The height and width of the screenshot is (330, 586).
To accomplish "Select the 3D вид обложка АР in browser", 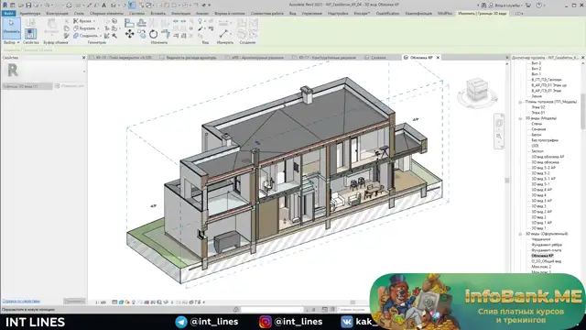I will coord(548,157).
